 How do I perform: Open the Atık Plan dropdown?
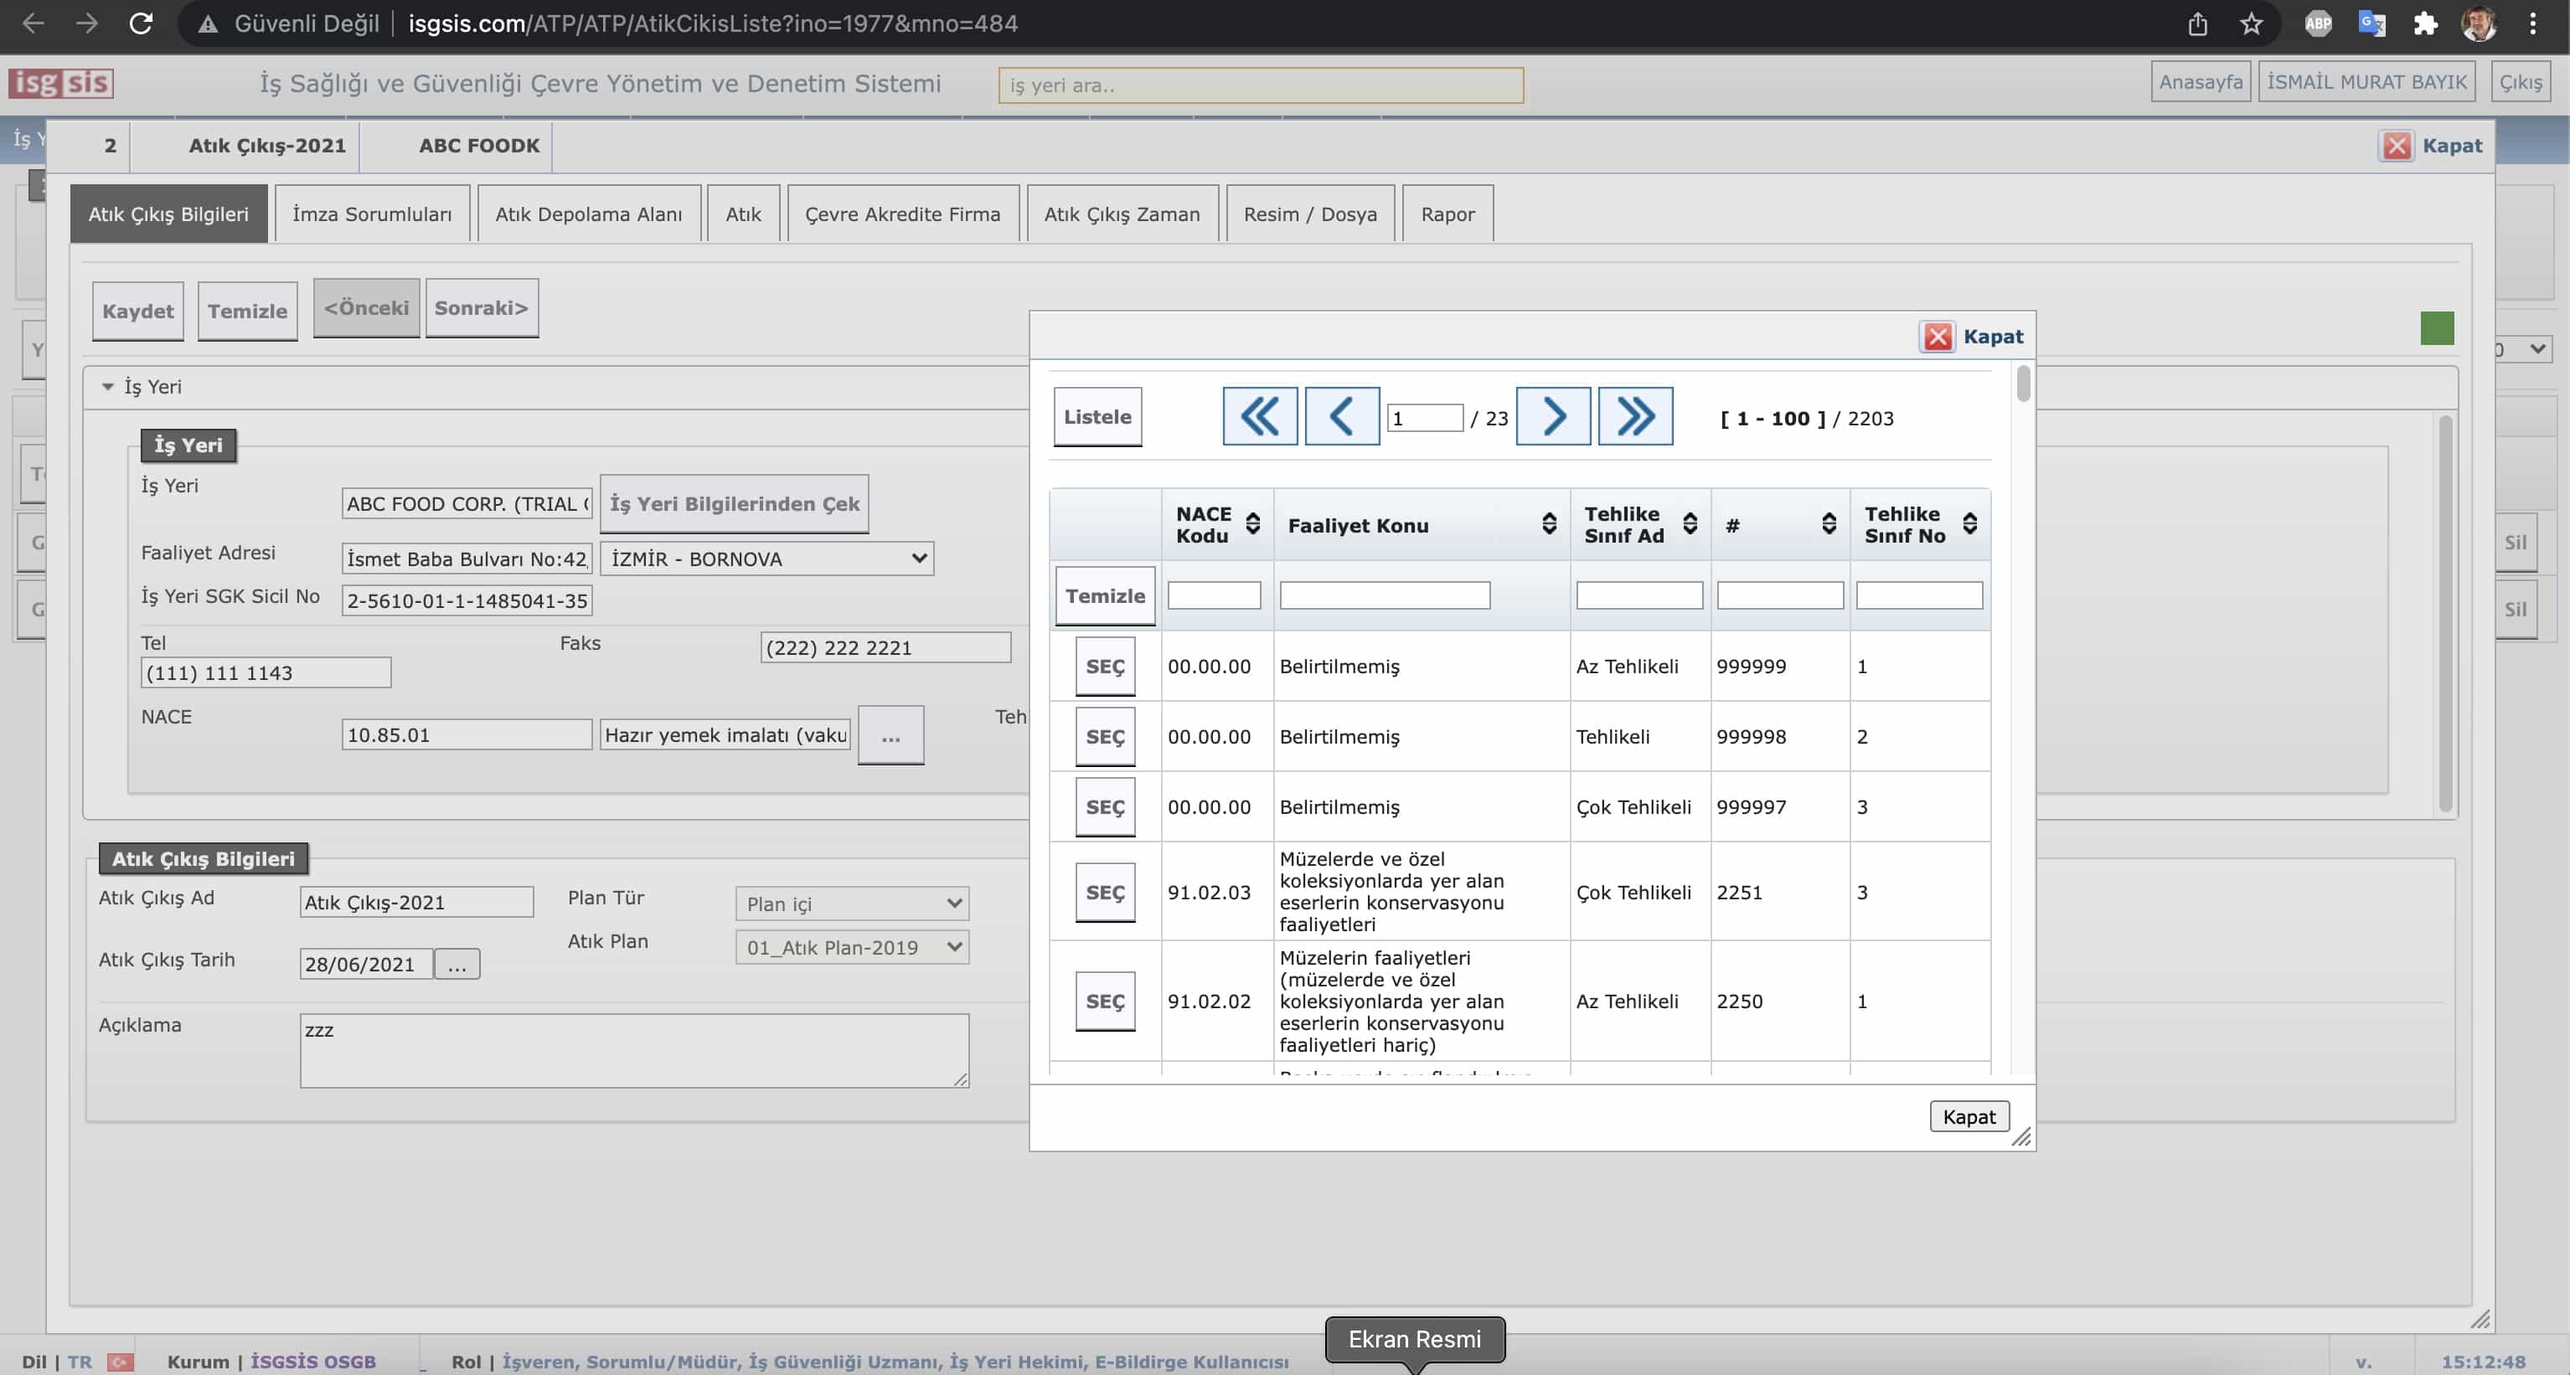[x=851, y=947]
